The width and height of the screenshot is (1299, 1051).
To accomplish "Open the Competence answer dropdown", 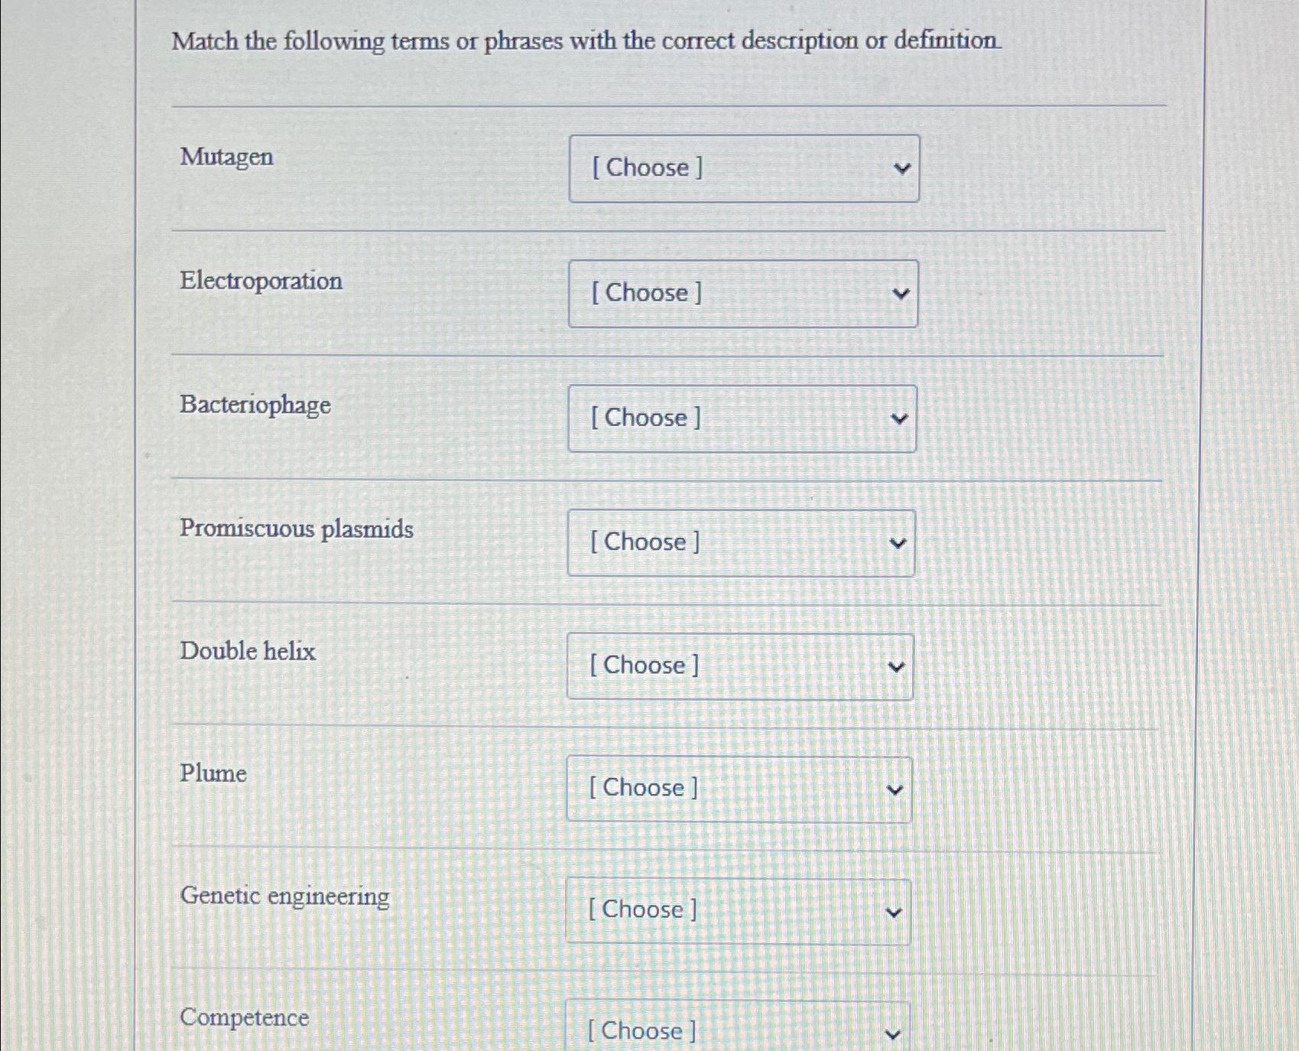I will tap(735, 1031).
